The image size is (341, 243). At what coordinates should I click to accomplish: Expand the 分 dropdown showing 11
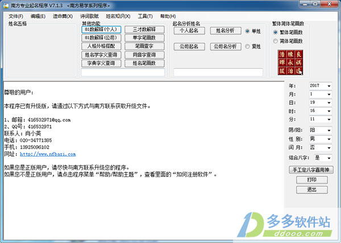(329, 120)
